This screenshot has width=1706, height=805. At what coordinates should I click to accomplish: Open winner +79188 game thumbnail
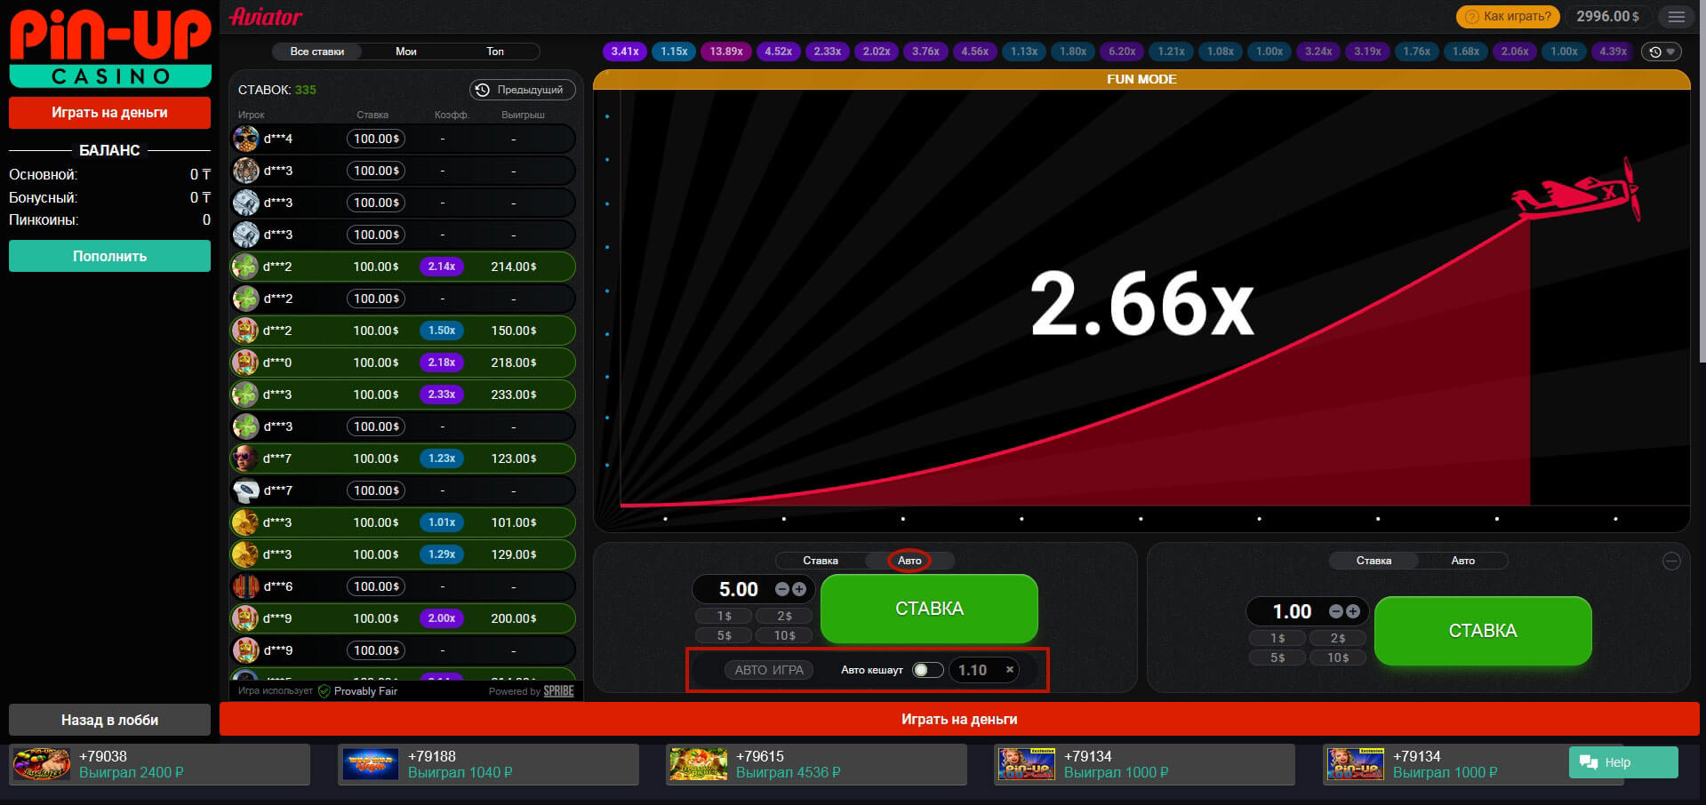(370, 764)
